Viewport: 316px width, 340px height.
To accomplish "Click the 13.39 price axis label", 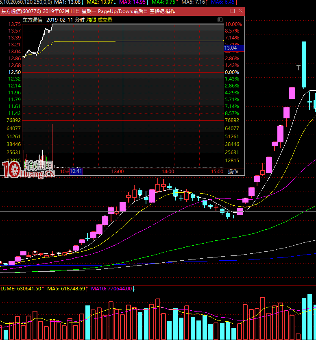I will pos(14,38).
